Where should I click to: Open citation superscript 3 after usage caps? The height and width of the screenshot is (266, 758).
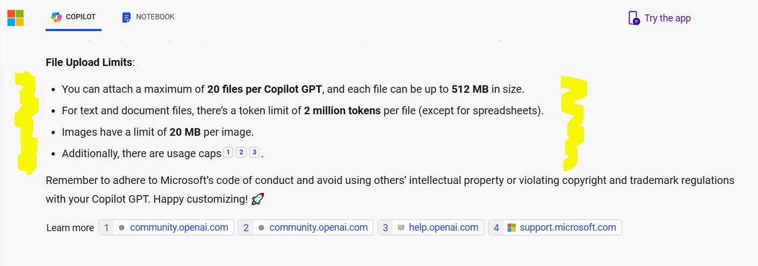point(254,152)
